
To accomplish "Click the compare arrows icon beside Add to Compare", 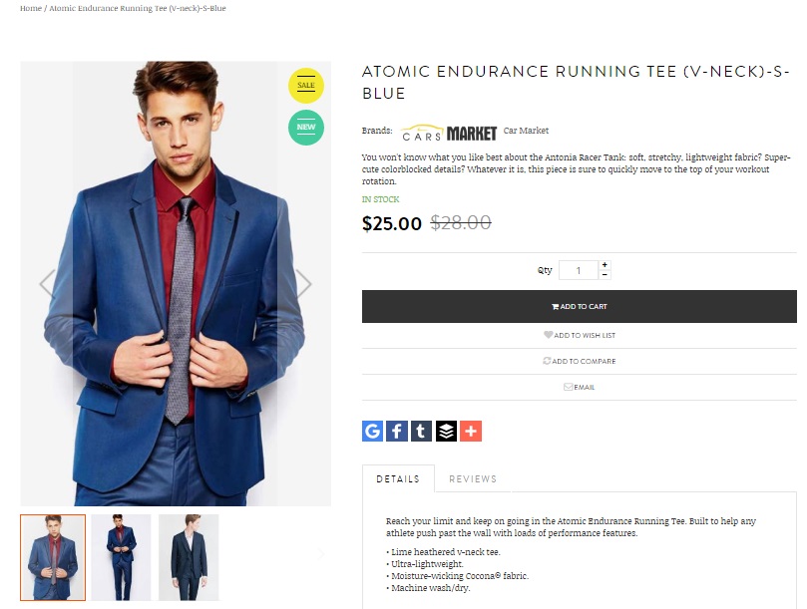I will coord(548,361).
